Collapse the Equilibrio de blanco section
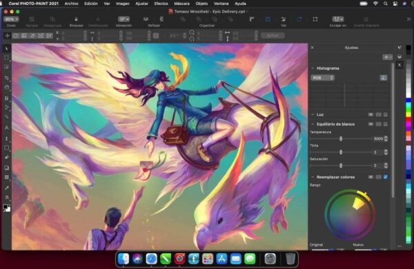414x269 pixels. [313, 124]
